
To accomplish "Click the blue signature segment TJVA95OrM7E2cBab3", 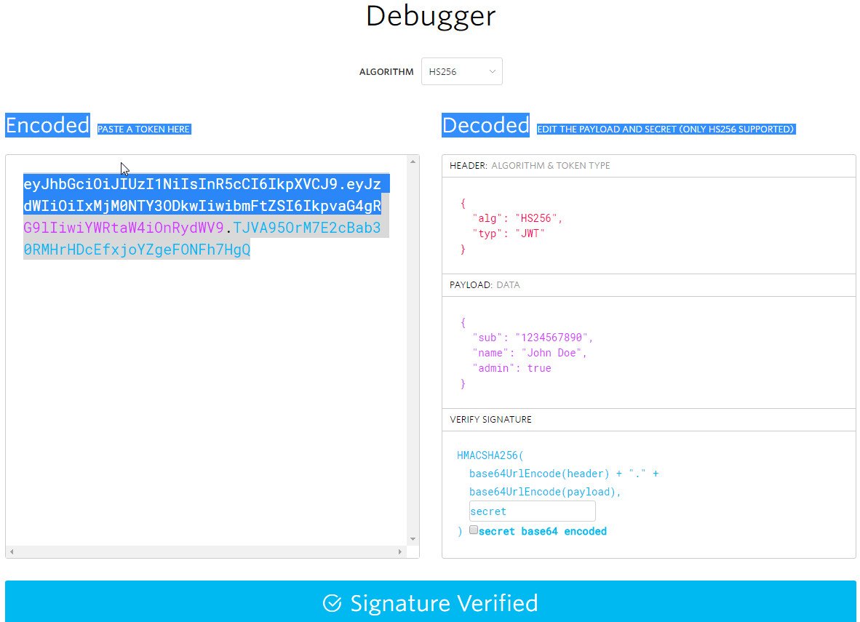I will pos(306,228).
